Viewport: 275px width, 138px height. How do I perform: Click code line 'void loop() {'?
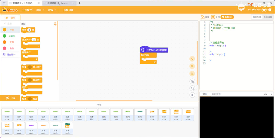[217, 54]
